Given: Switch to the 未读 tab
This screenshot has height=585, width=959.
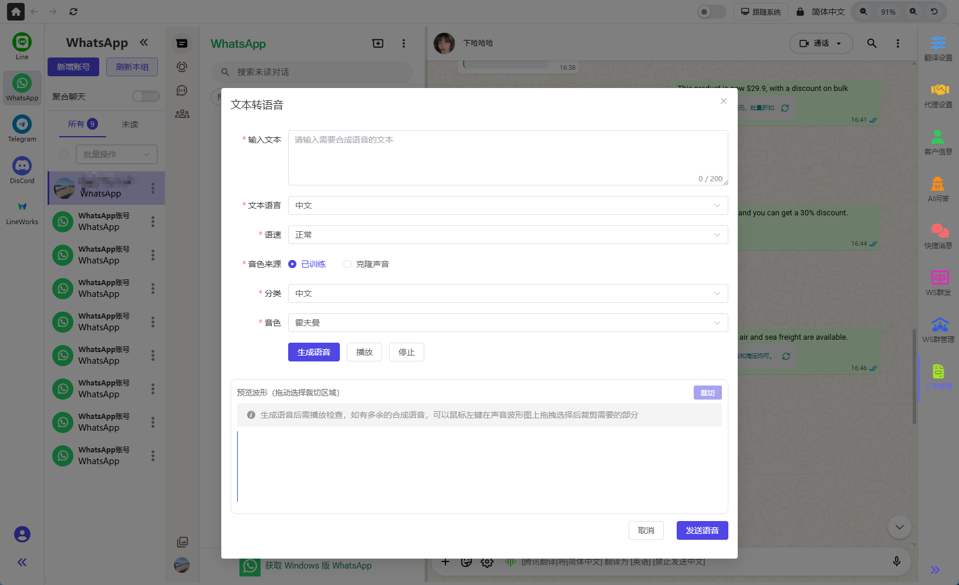Looking at the screenshot, I should tap(129, 124).
